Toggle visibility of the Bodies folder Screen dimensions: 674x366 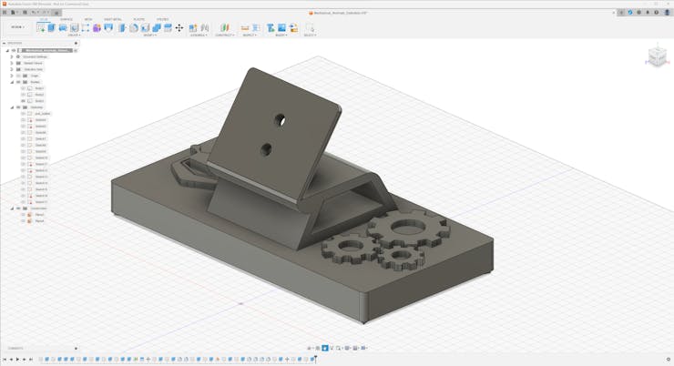coord(18,82)
